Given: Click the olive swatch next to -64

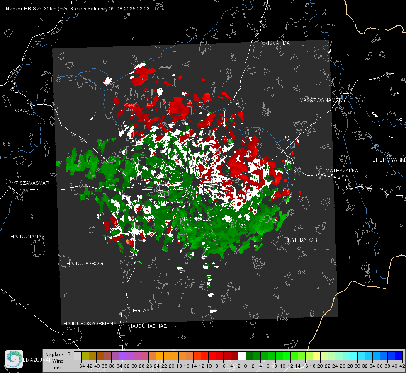Looking at the screenshot, I should click(x=85, y=356).
